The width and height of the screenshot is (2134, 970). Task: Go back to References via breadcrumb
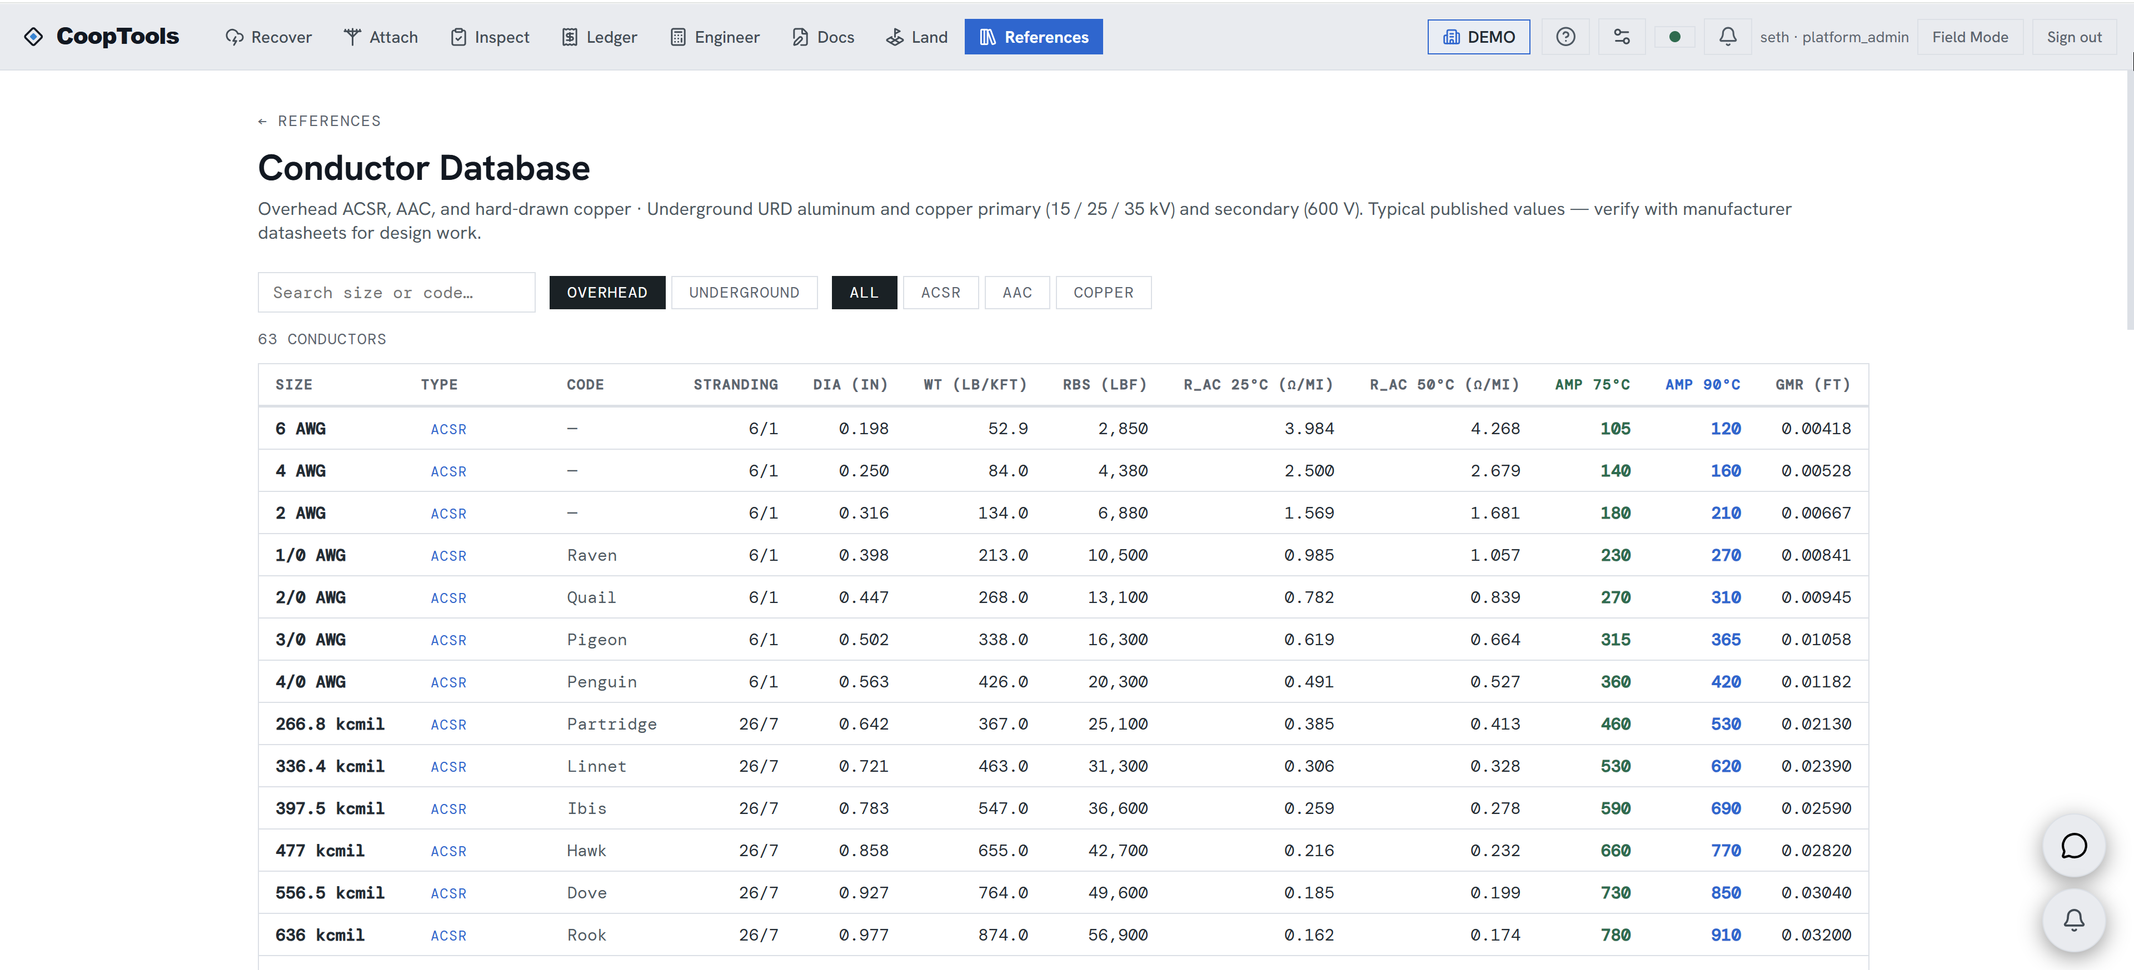(319, 121)
